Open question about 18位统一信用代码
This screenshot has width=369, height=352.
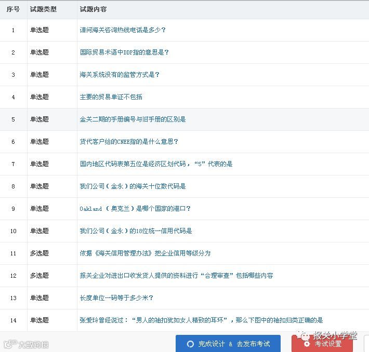[x=136, y=231]
